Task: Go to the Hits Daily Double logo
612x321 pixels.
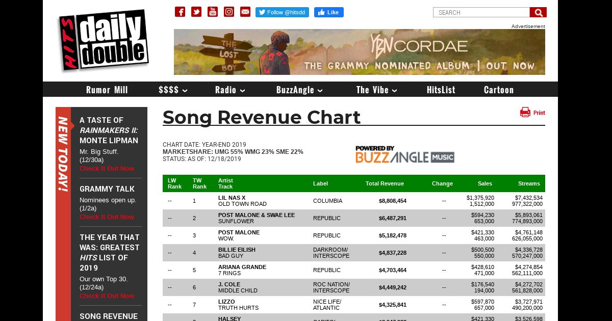Action: (104, 40)
